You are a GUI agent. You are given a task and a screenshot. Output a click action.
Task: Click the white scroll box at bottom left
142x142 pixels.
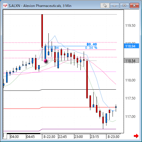5,136
